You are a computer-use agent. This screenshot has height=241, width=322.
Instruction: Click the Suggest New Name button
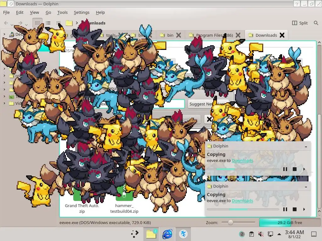[x=208, y=104]
